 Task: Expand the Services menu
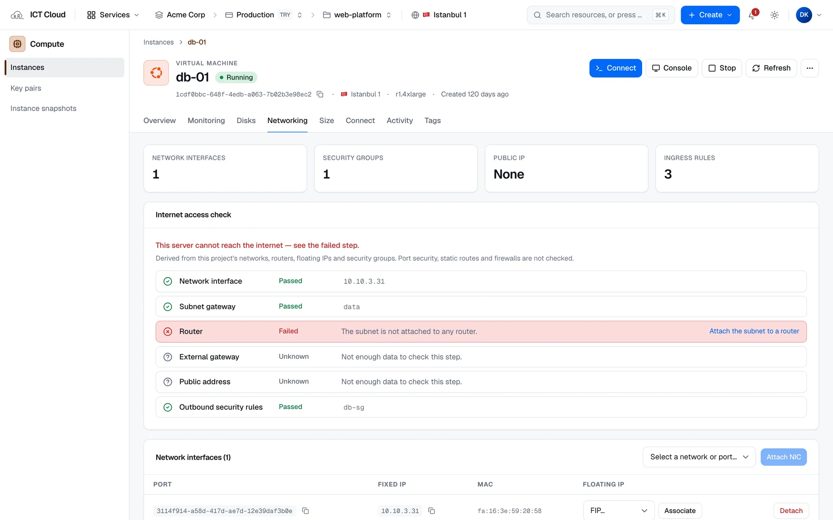tap(113, 15)
